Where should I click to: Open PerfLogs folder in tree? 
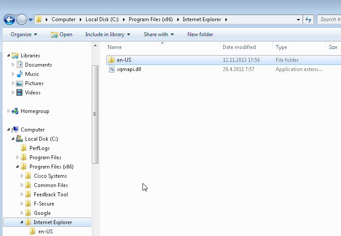click(39, 148)
